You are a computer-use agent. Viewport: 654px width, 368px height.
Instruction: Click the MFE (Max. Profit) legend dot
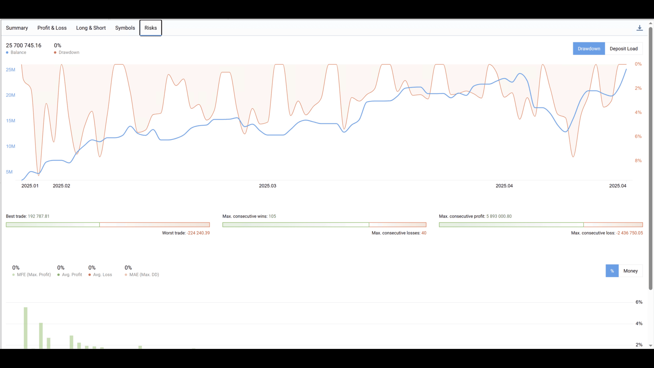pos(14,275)
